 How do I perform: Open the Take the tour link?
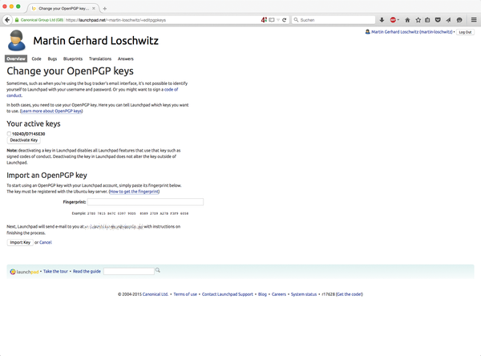click(x=55, y=271)
